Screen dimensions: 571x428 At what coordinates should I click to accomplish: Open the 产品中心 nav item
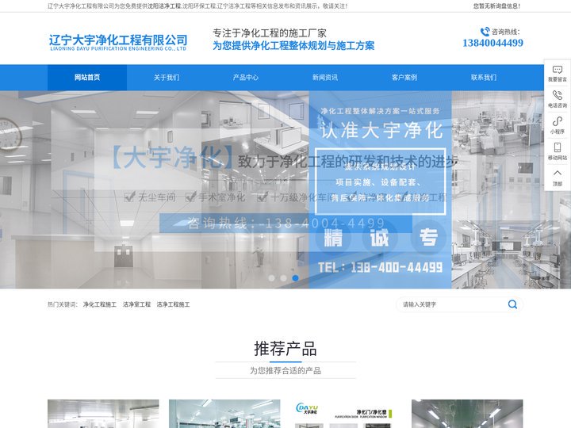(x=246, y=78)
